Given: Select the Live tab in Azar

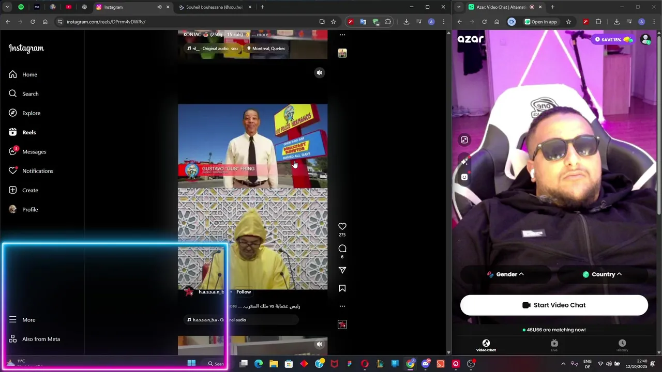Looking at the screenshot, I should (x=554, y=346).
